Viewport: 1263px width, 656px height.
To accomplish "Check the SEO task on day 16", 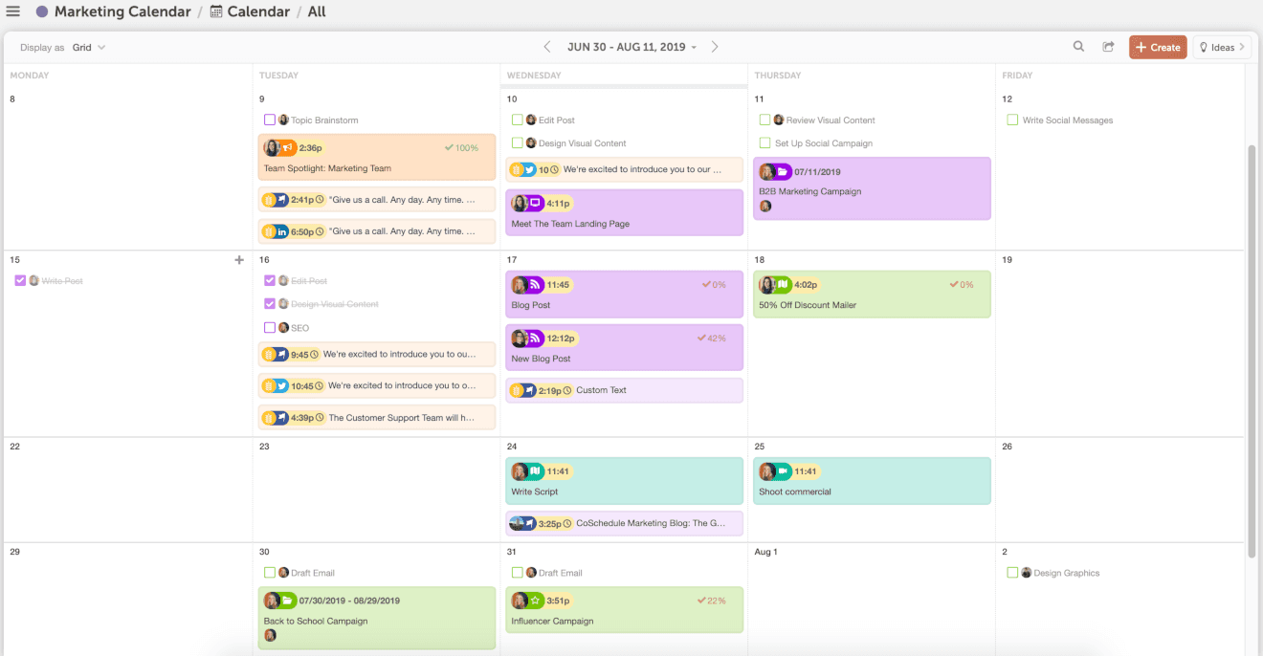I will (270, 328).
